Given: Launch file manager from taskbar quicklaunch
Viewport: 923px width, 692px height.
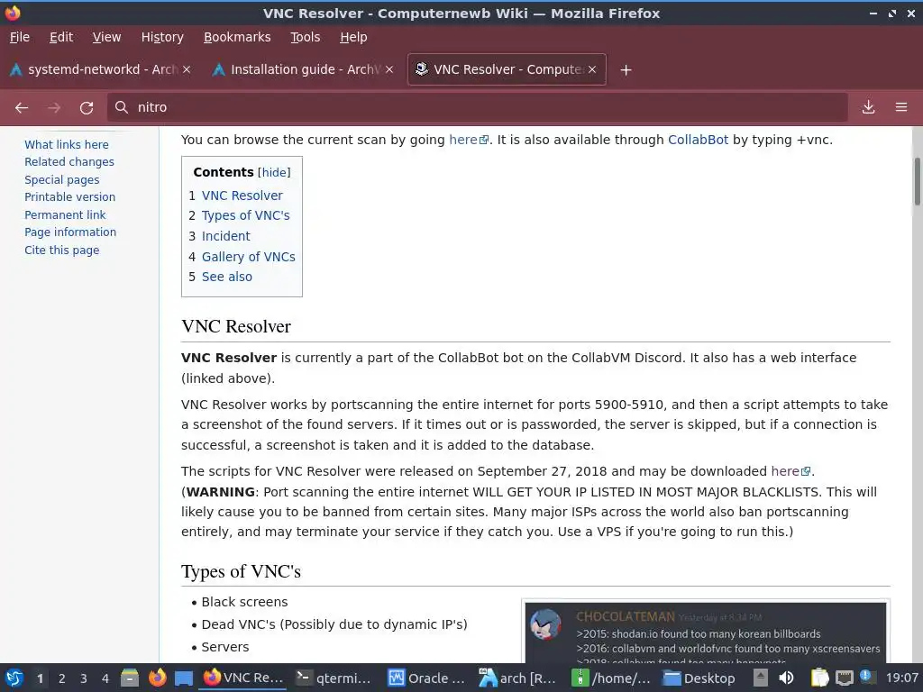Looking at the screenshot, I should click(x=130, y=678).
